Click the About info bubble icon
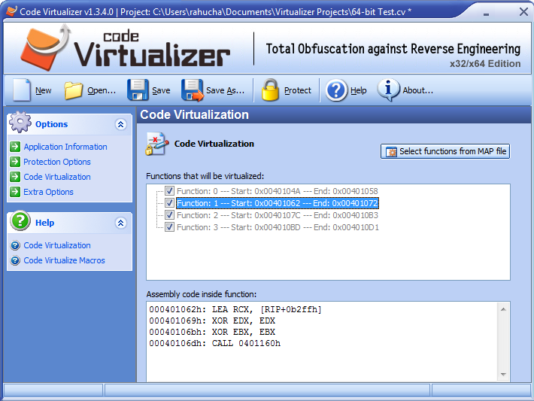The image size is (534, 401). (388, 90)
